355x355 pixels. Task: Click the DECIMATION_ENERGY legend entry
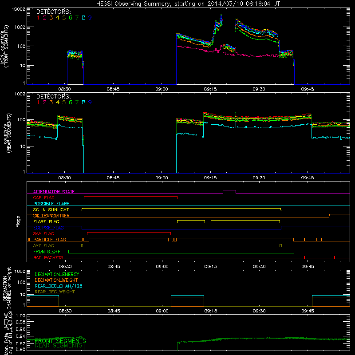[57, 274]
